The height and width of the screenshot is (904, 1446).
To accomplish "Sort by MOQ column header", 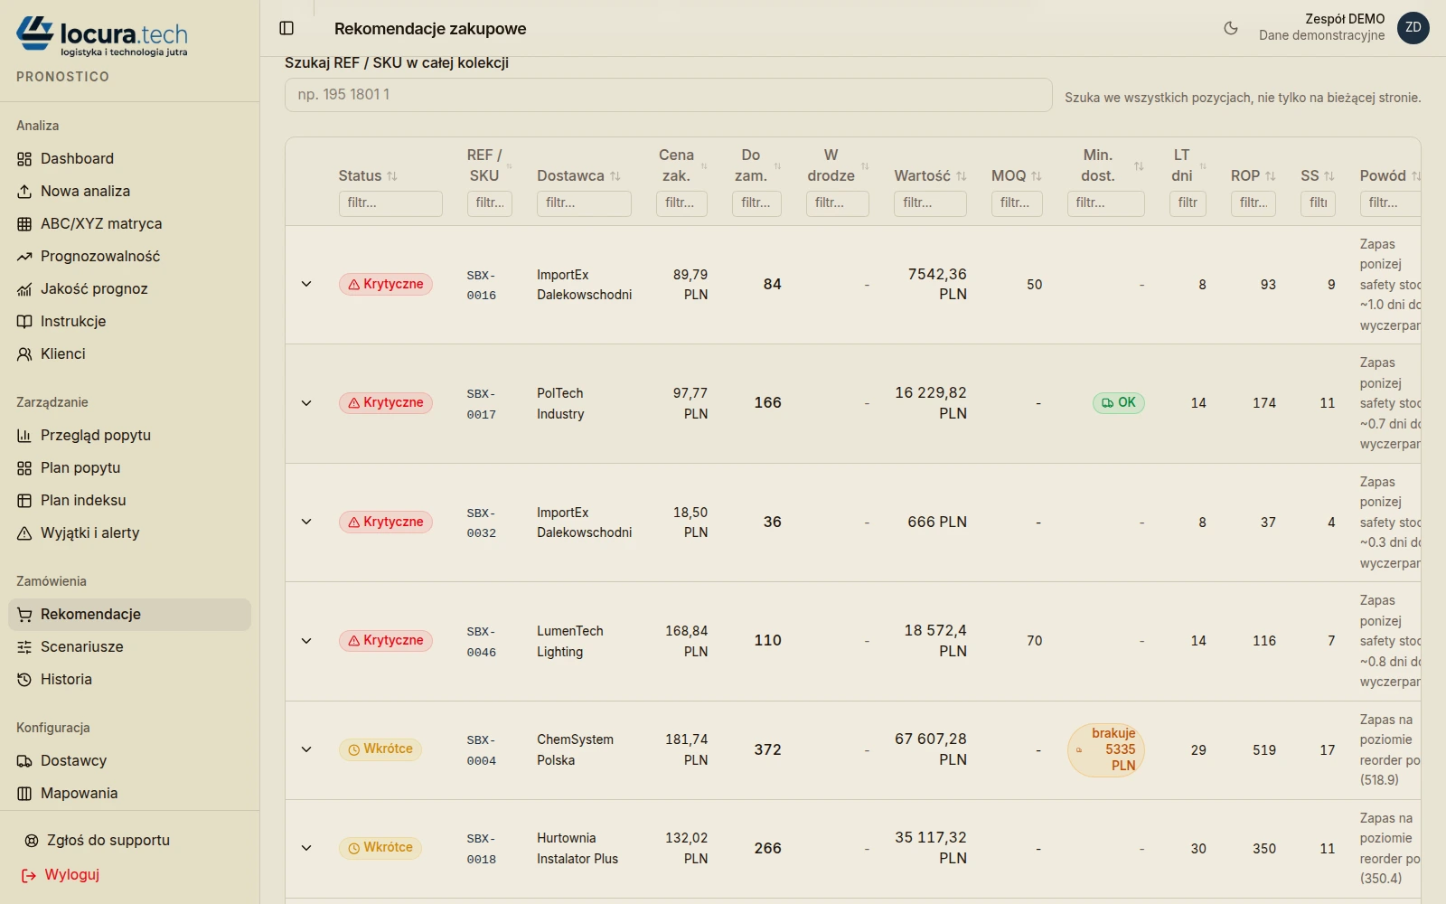I will 1016,175.
